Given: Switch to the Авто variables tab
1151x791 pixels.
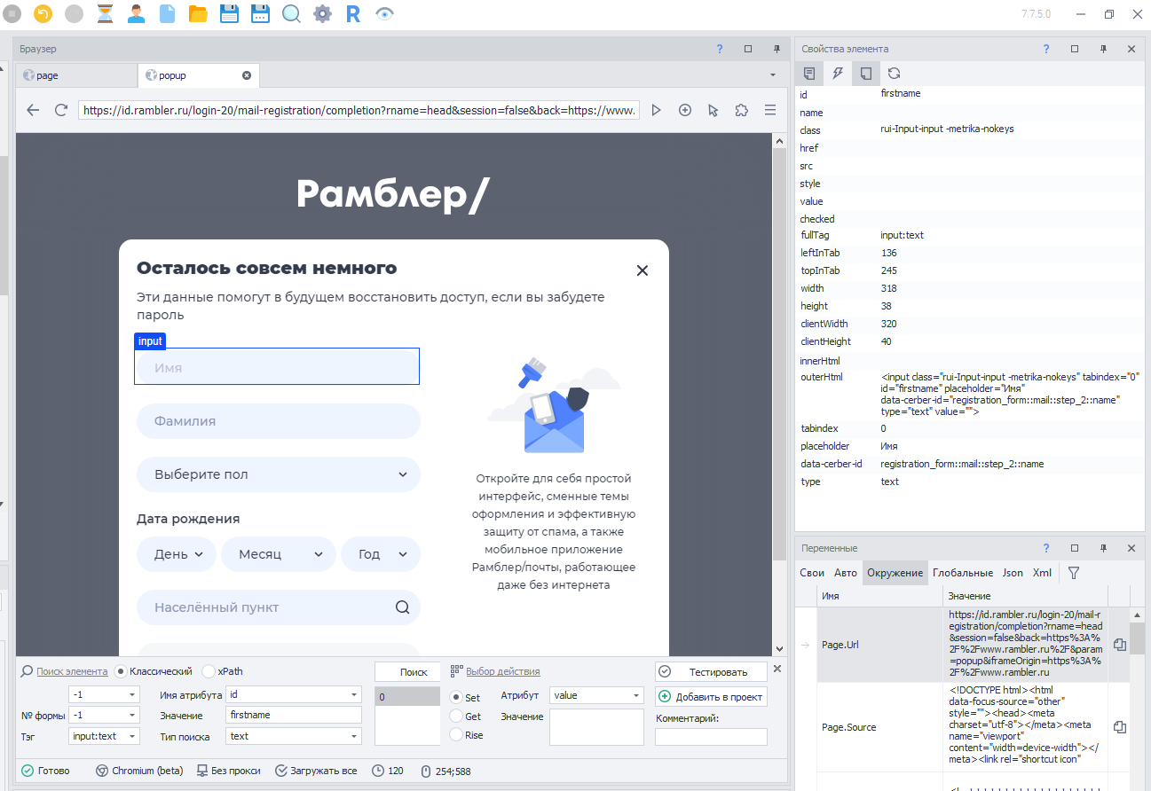Looking at the screenshot, I should [x=846, y=573].
